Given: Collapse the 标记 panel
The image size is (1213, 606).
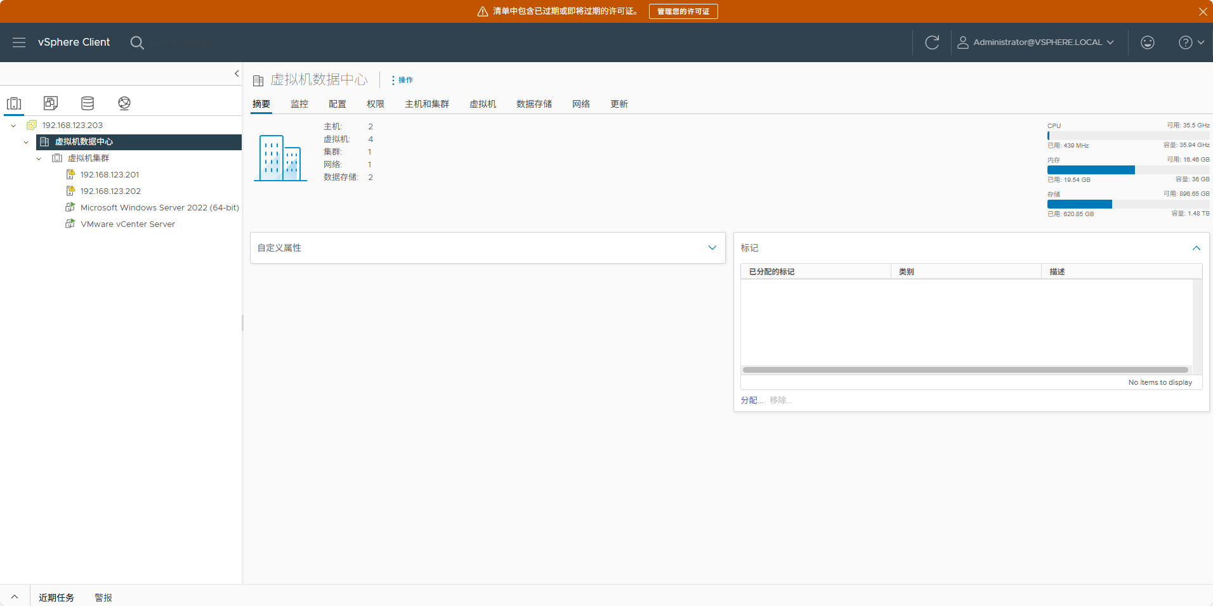Looking at the screenshot, I should pos(1196,248).
